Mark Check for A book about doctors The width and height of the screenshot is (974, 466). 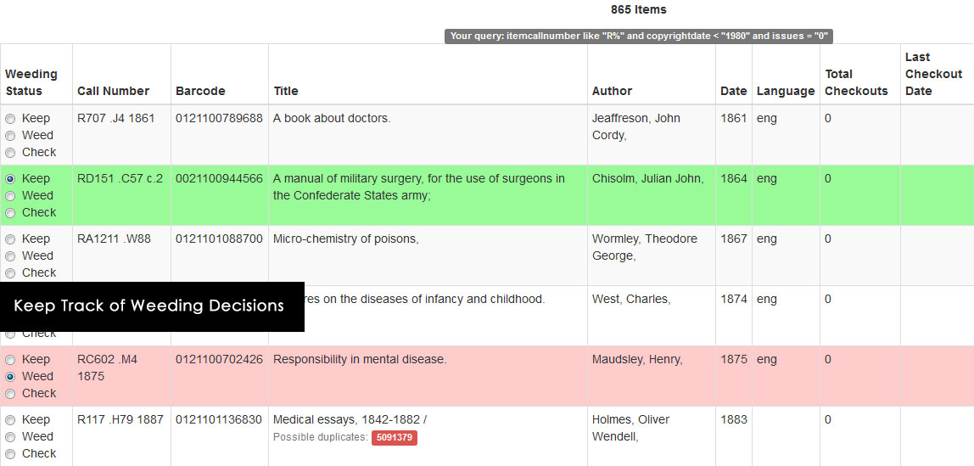tap(10, 152)
